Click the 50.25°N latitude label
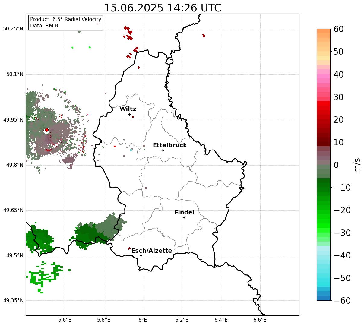Screen dimensions: 364x326 [13, 29]
